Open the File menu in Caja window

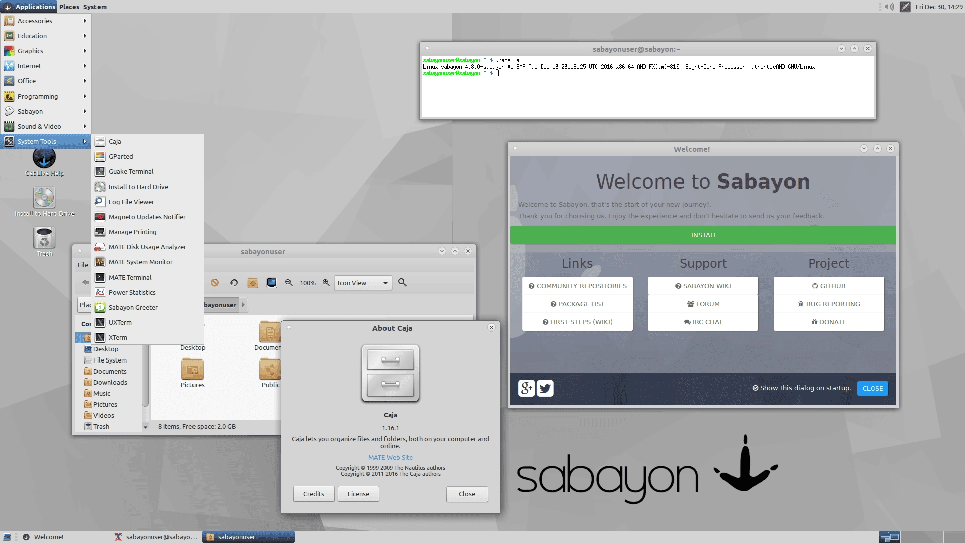(83, 265)
